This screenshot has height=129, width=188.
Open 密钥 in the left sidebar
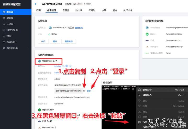16,36
